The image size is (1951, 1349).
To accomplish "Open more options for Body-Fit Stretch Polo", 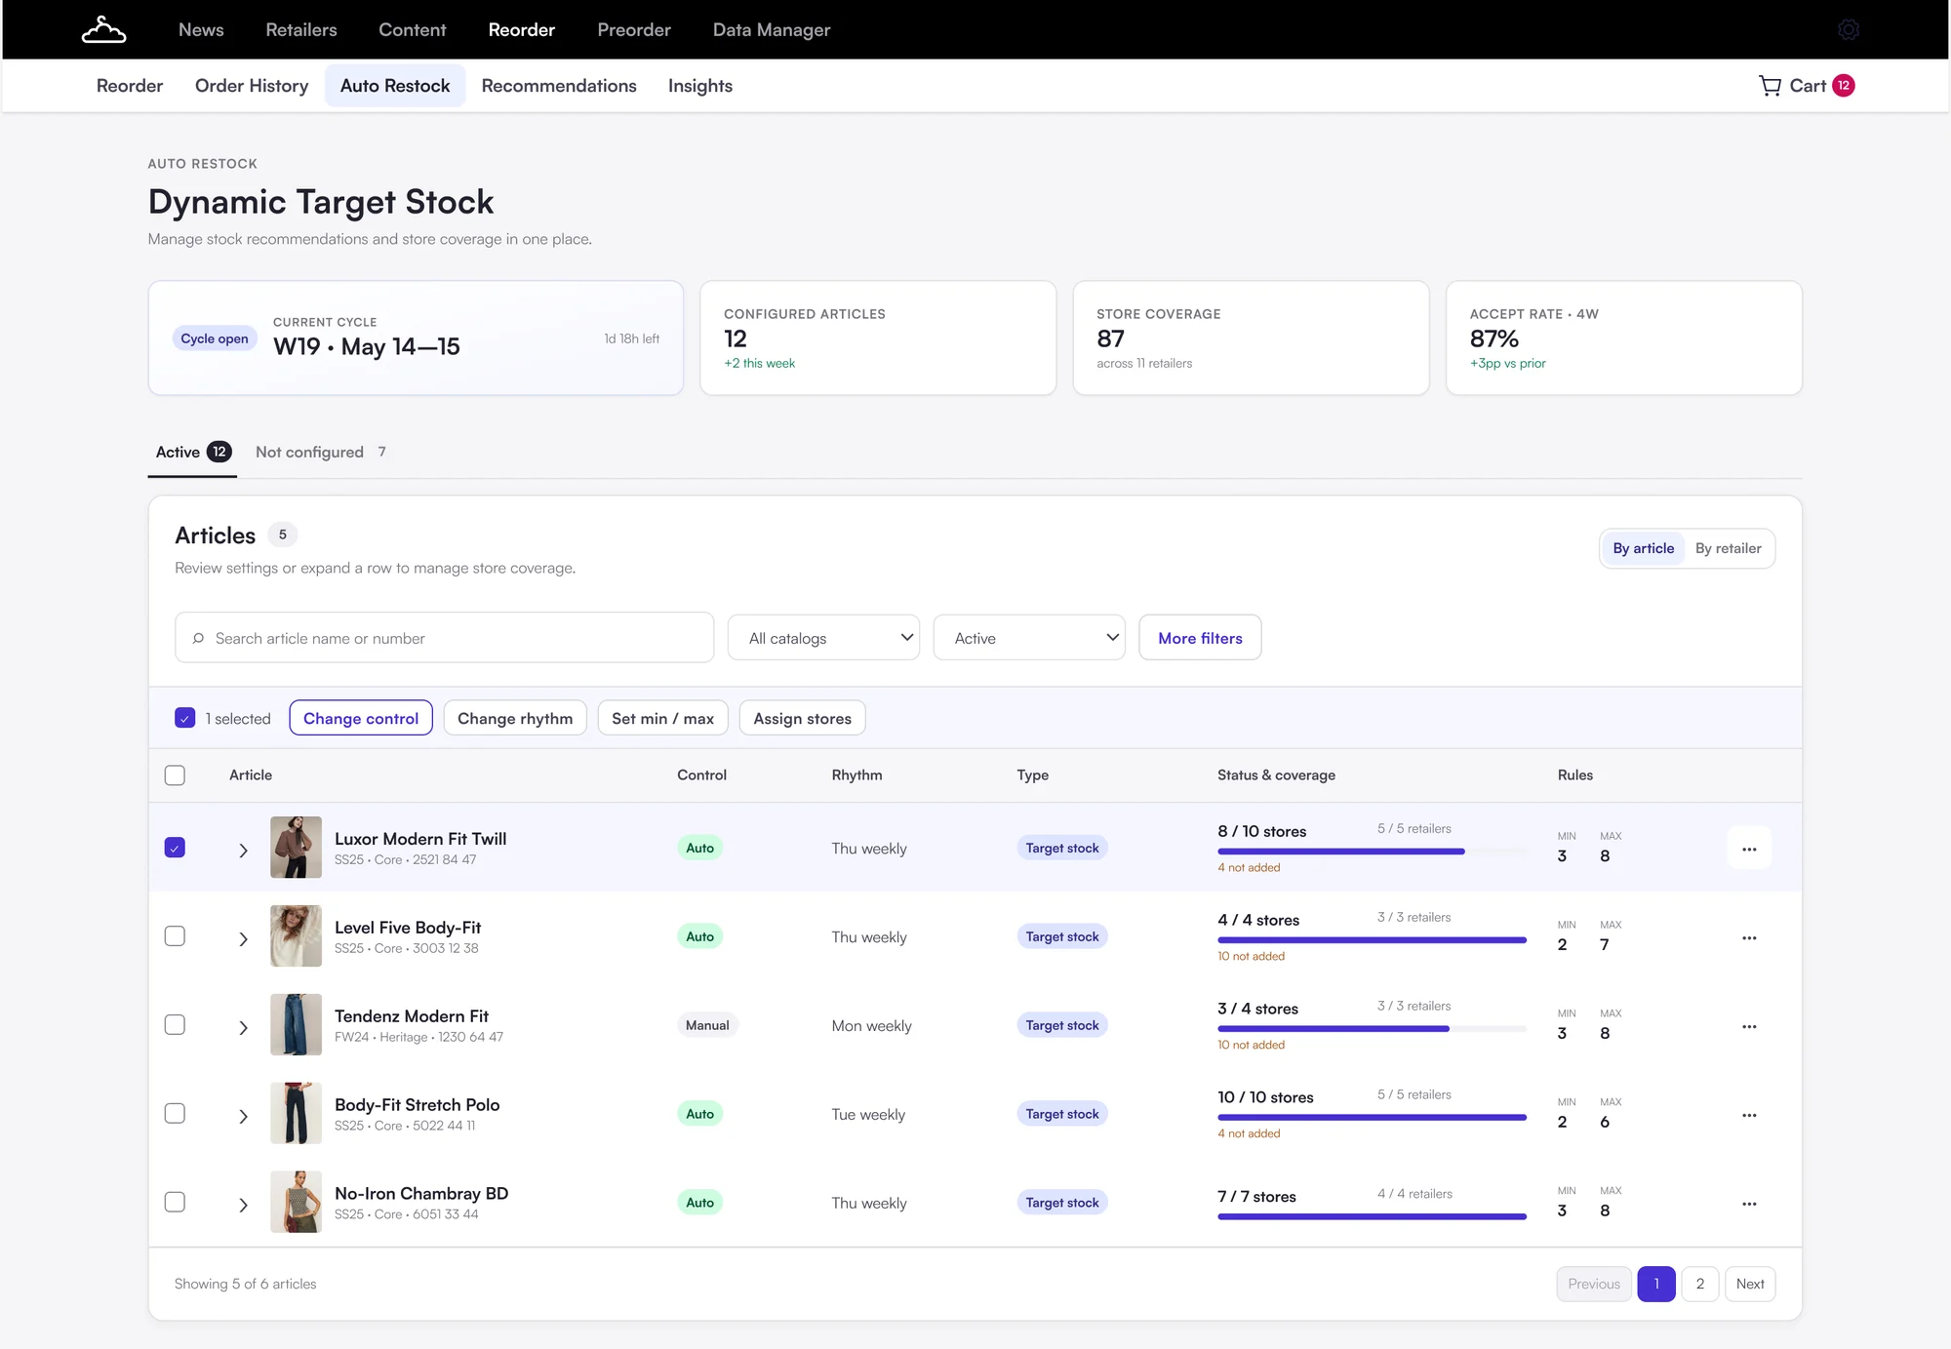I will [1749, 1115].
